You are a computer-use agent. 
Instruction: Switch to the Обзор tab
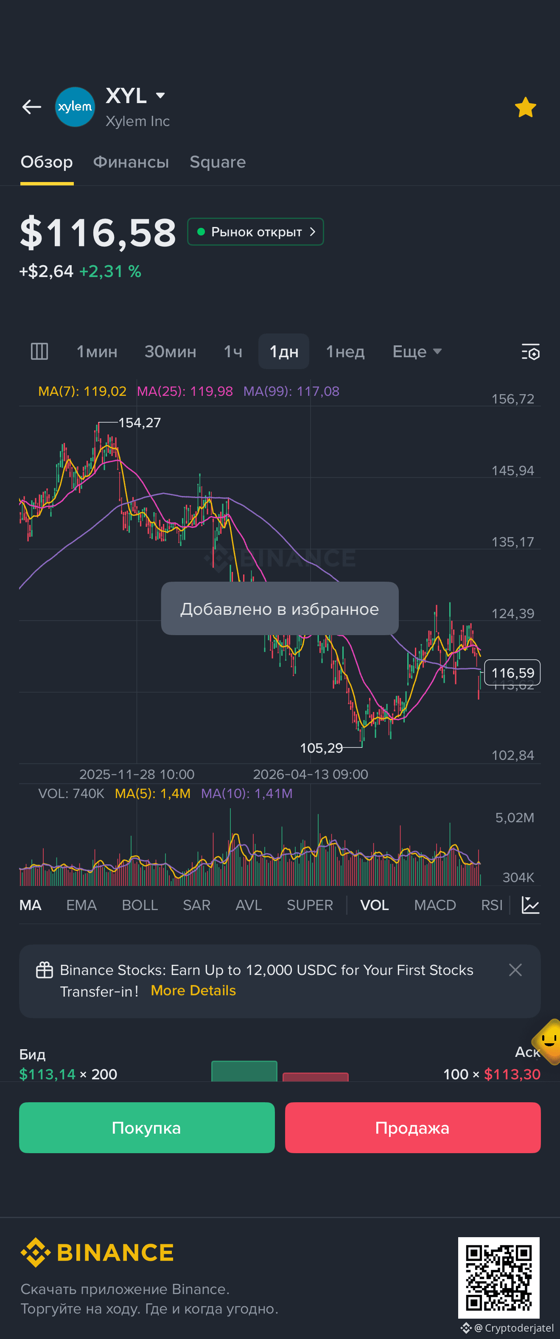(47, 162)
